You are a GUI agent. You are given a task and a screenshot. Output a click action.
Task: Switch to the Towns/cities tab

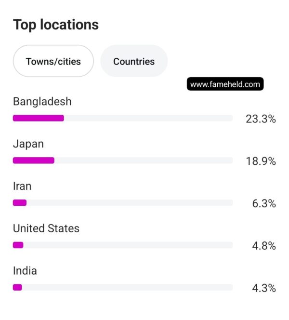(x=53, y=61)
